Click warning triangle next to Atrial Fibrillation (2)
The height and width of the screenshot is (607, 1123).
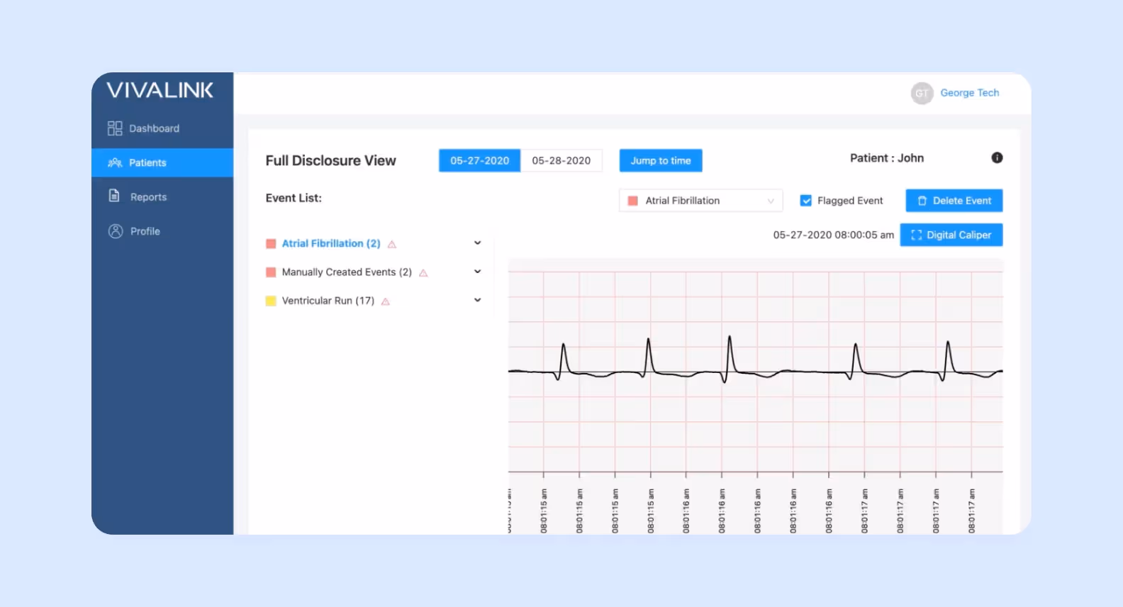(x=392, y=244)
